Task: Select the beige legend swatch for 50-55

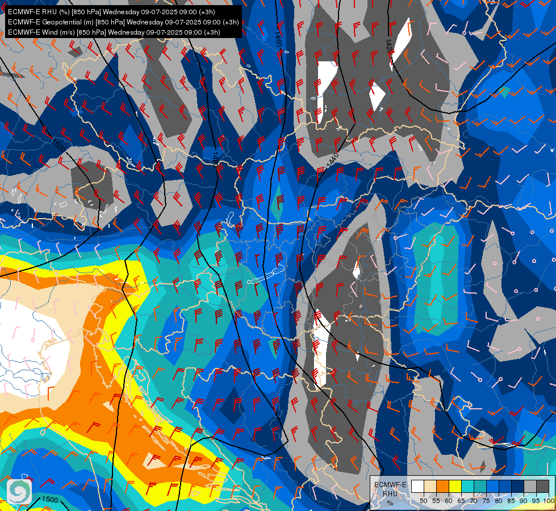Action: click(430, 486)
